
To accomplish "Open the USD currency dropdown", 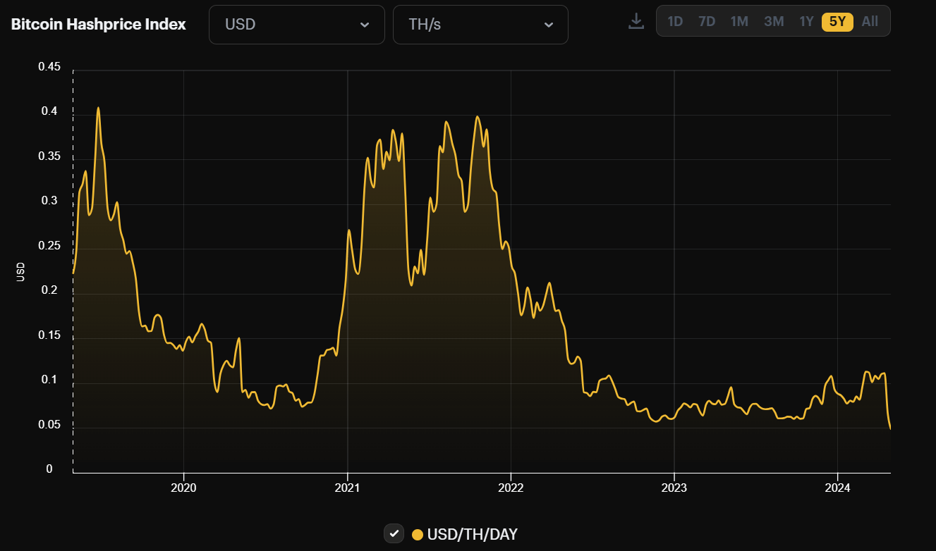I will click(x=297, y=25).
